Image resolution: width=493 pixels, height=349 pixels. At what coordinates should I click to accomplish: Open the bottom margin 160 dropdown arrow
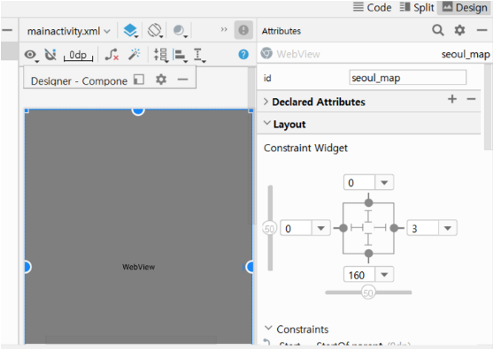[384, 275]
